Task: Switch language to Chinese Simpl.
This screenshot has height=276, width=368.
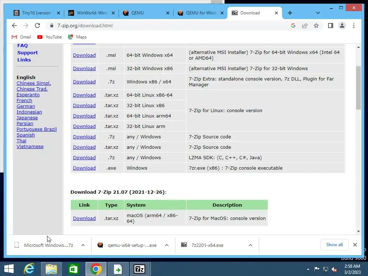Action: (x=33, y=83)
